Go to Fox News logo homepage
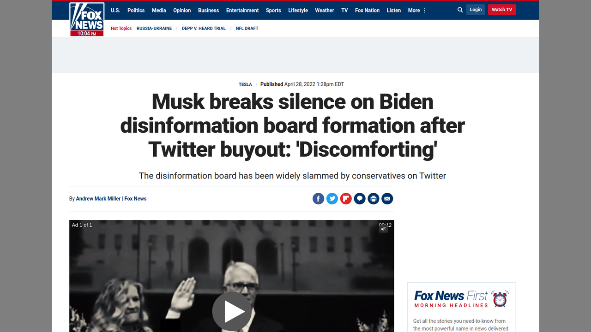This screenshot has height=332, width=591. [87, 19]
